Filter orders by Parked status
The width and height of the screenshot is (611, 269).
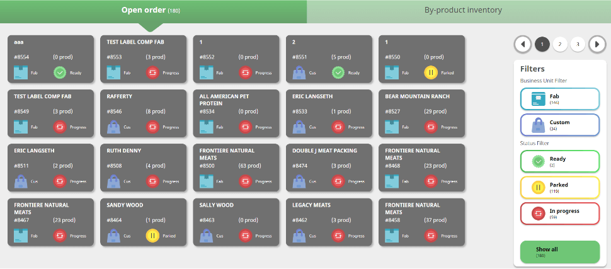click(559, 188)
